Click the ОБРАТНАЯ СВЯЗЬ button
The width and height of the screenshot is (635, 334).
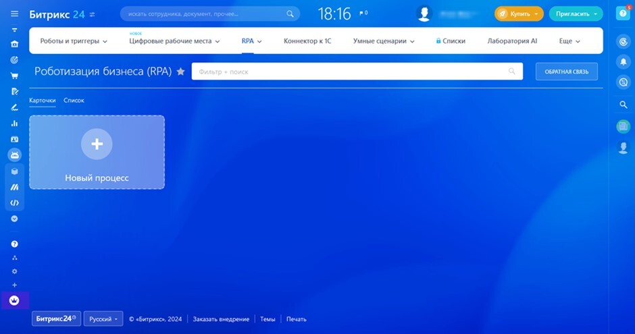coord(567,72)
